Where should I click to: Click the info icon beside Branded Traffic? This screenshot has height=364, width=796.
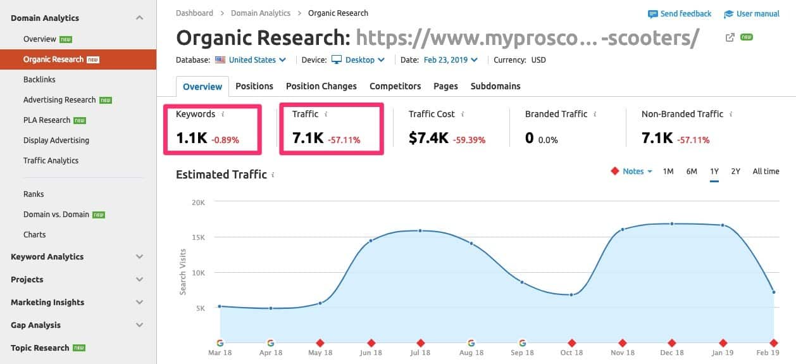point(595,115)
